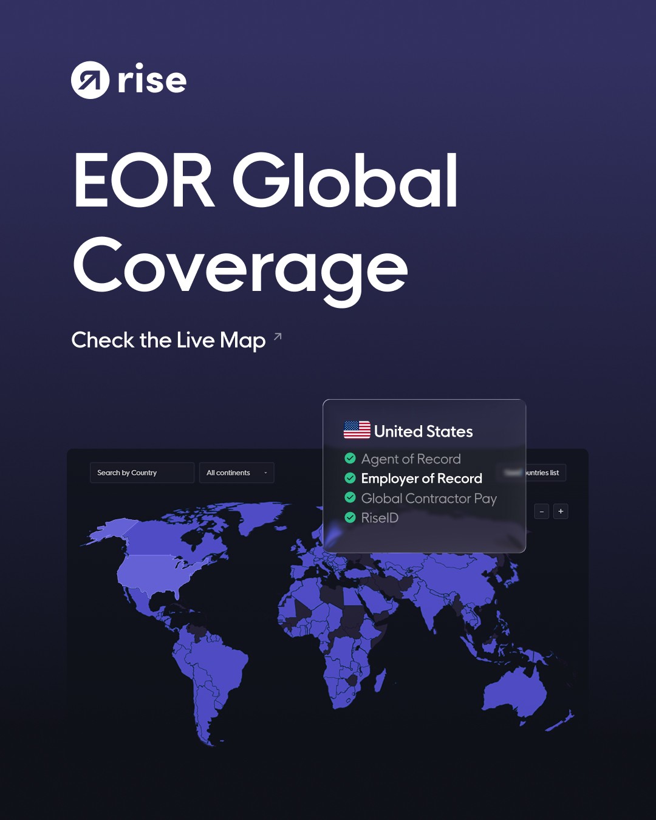Viewport: 656px width, 820px height.
Task: Click the Rise arrow logo icon
Action: [x=90, y=80]
